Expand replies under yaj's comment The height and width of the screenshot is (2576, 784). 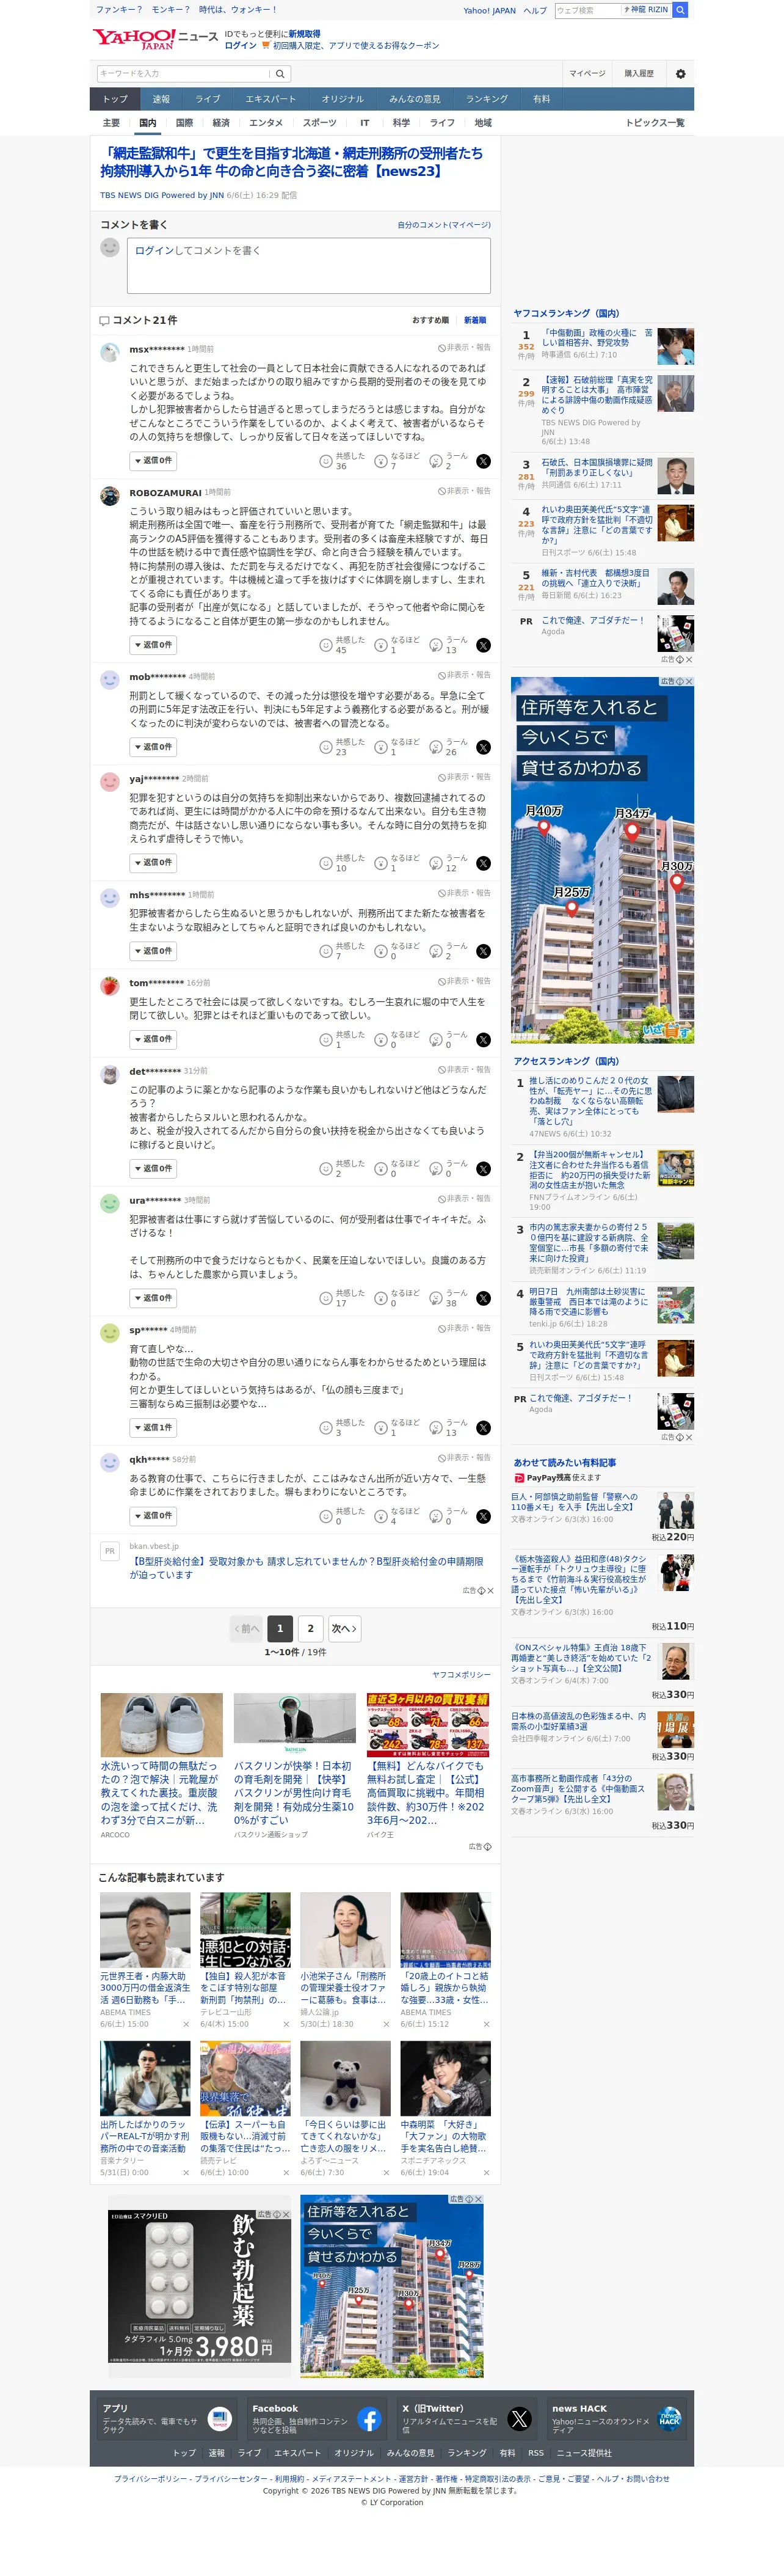pos(153,863)
